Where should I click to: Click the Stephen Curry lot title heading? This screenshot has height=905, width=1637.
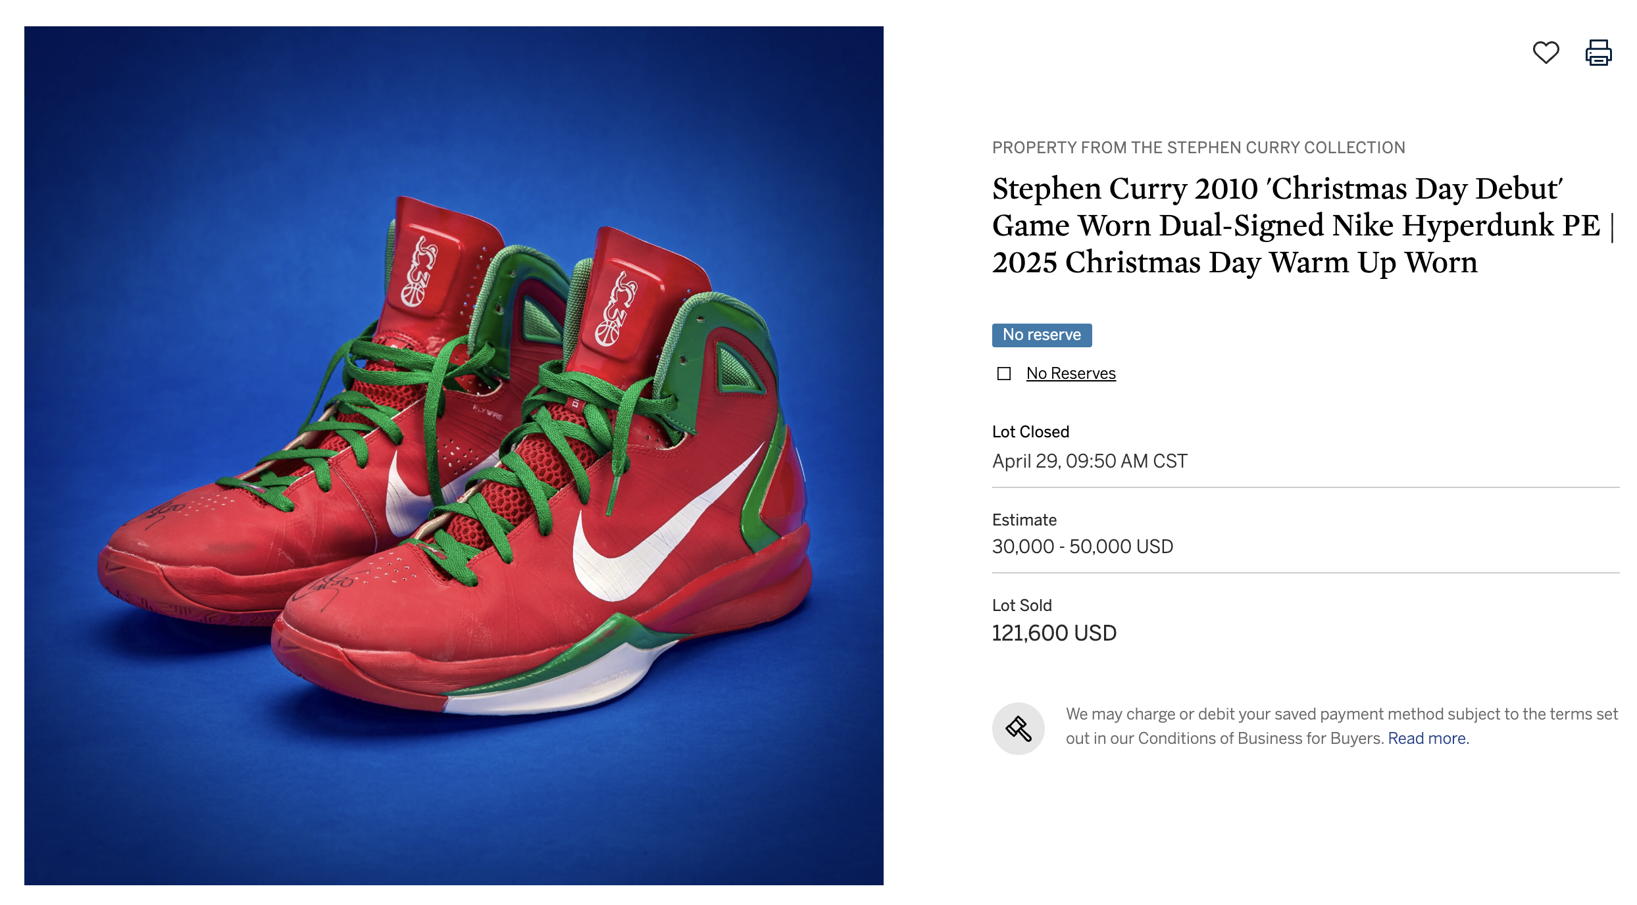pyautogui.click(x=1276, y=225)
